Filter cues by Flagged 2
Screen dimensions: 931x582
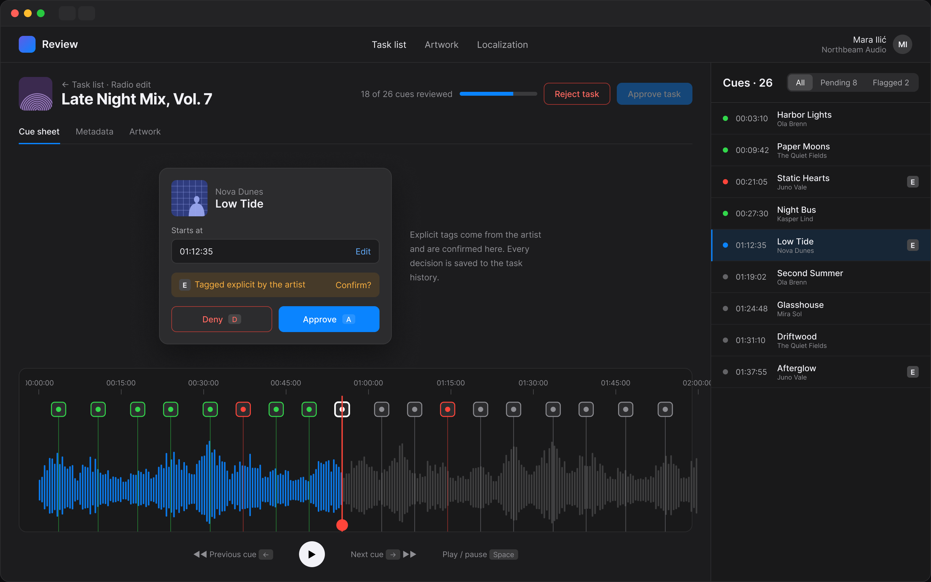pyautogui.click(x=891, y=83)
